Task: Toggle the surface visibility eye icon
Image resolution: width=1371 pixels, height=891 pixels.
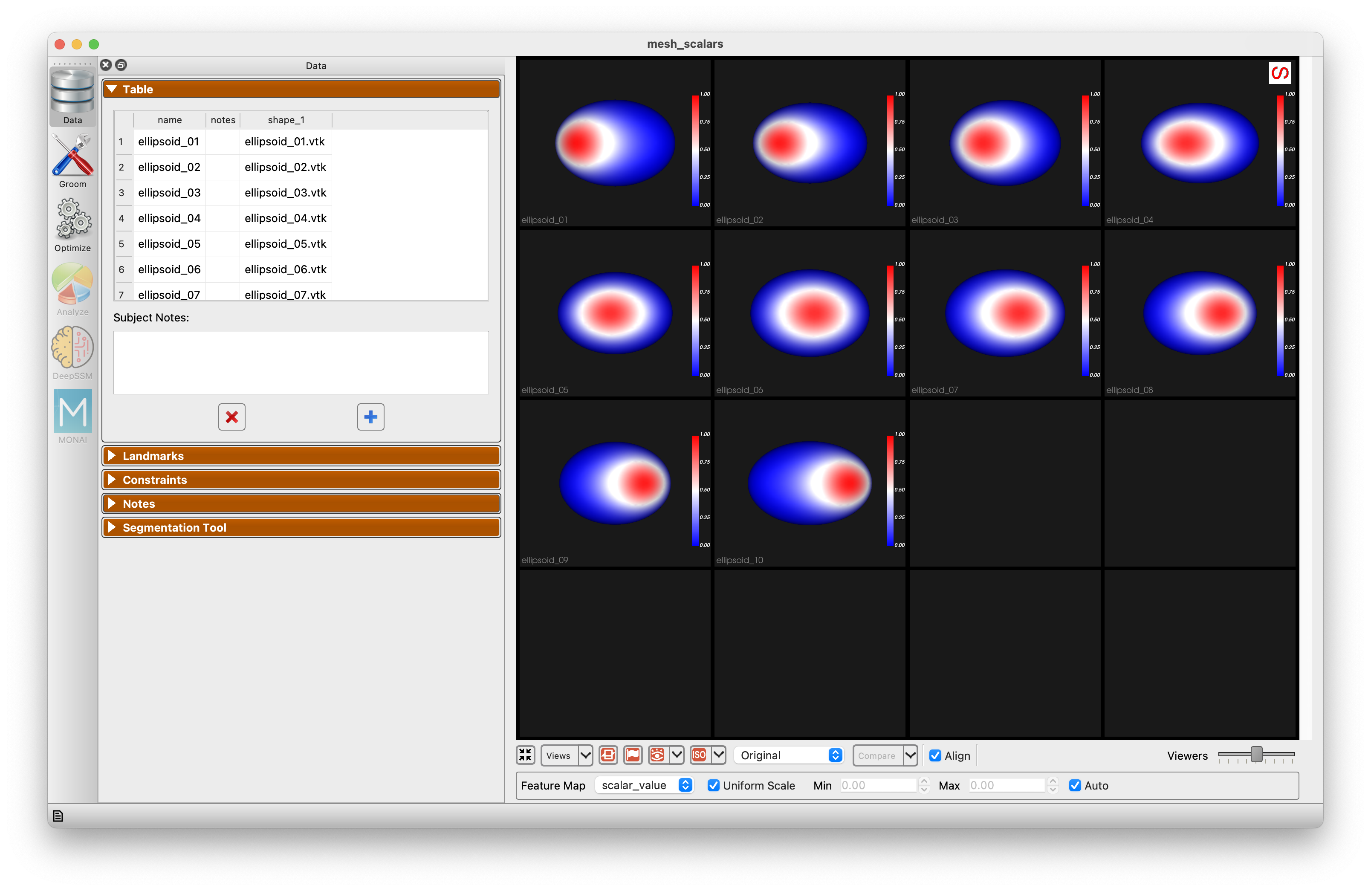Action: tap(657, 755)
